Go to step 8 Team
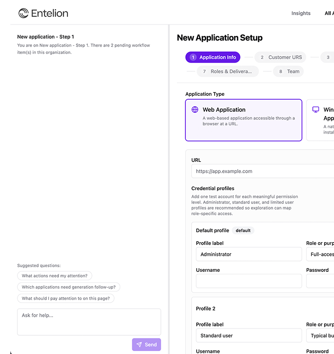The width and height of the screenshot is (334, 354). (288, 71)
